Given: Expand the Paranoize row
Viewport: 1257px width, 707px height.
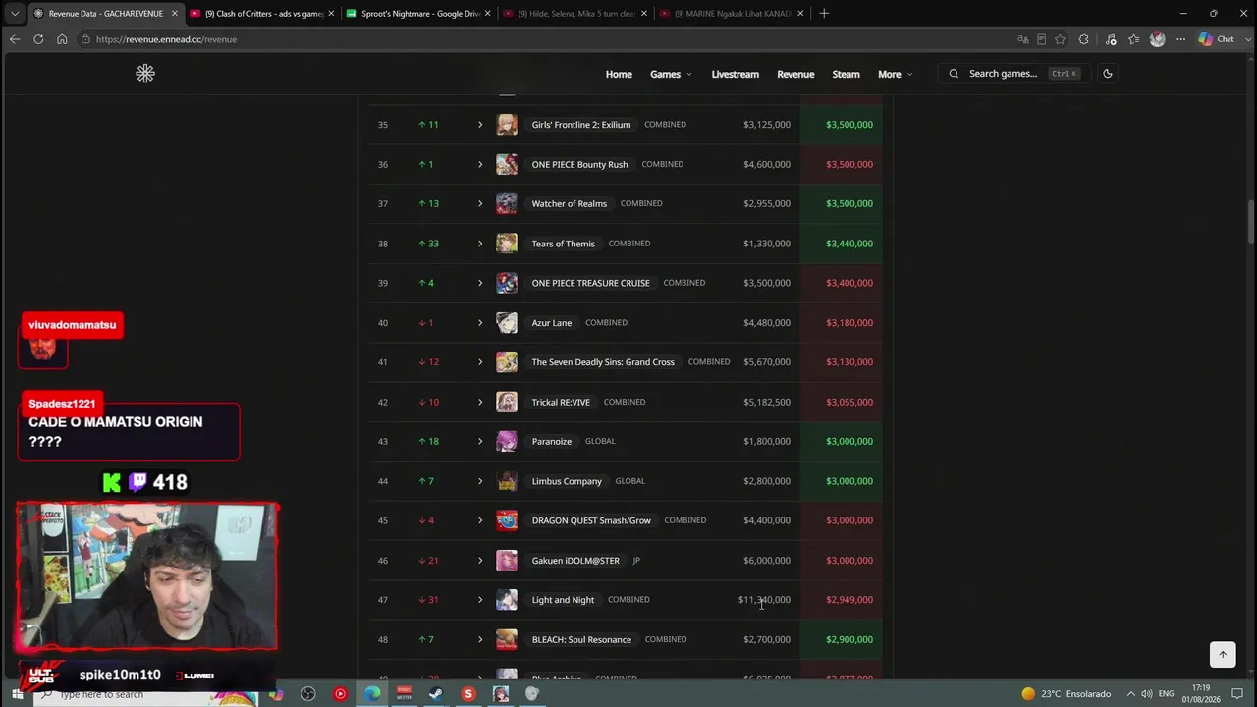Looking at the screenshot, I should 480,441.
